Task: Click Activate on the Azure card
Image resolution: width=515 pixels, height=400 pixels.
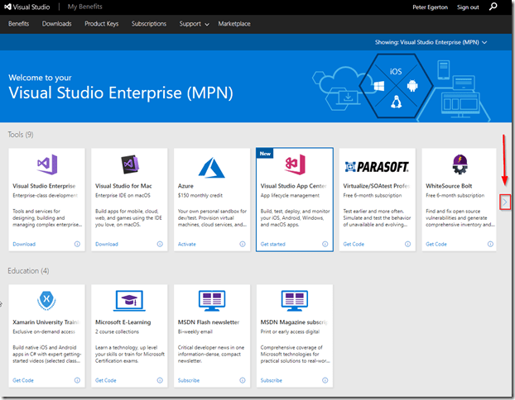Action: (x=187, y=244)
